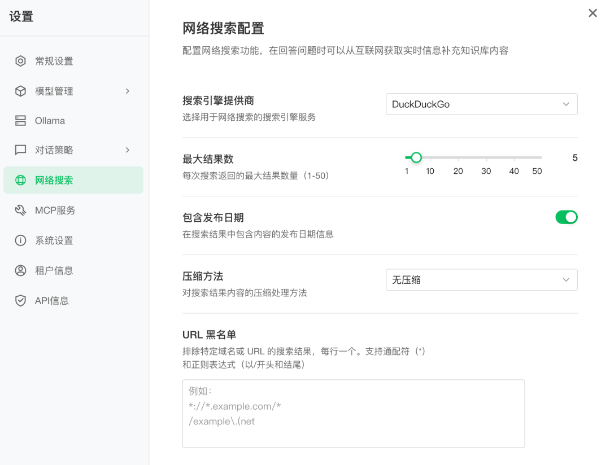Open the 压缩方法 dropdown showing 无压缩
This screenshot has width=610, height=465.
pyautogui.click(x=481, y=280)
